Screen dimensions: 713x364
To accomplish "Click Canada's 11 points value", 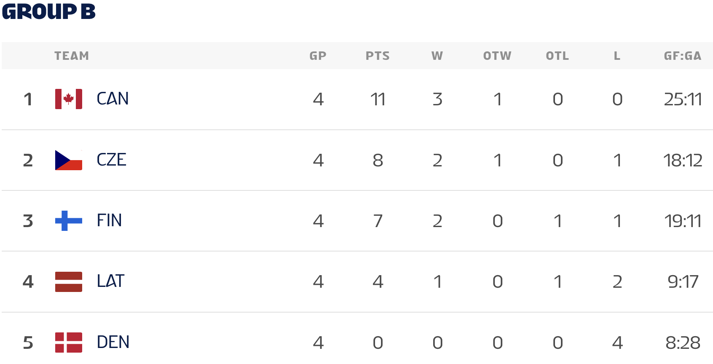I will [378, 99].
